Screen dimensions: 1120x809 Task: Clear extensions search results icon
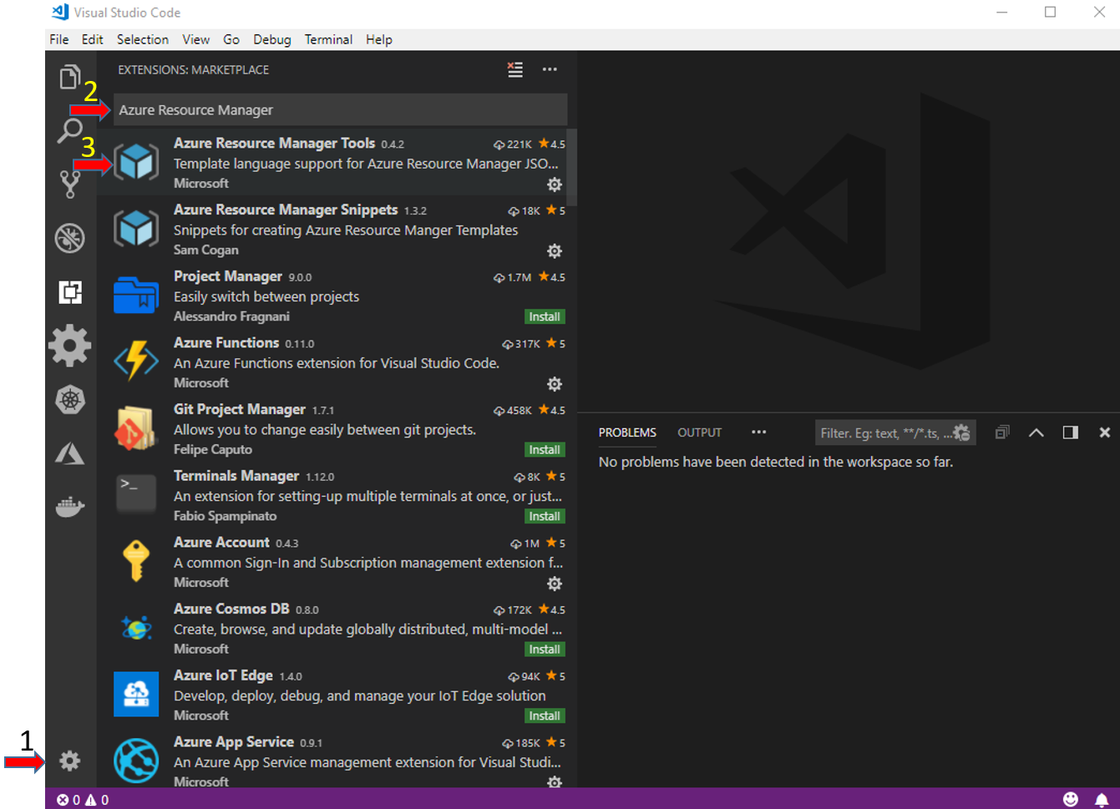click(515, 70)
